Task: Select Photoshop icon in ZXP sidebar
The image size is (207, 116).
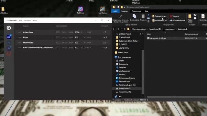Action: (x=9, y=43)
